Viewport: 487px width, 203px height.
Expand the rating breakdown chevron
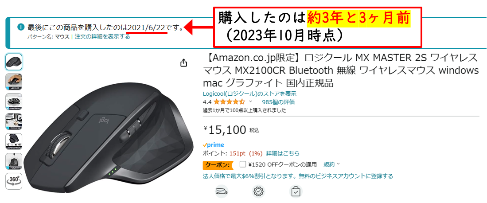(x=250, y=101)
